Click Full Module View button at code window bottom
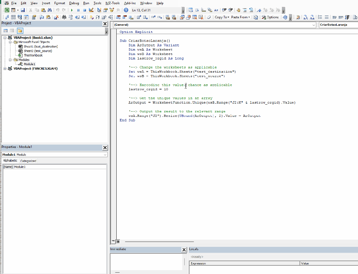The height and width of the screenshot is (274, 358). (x=118, y=241)
